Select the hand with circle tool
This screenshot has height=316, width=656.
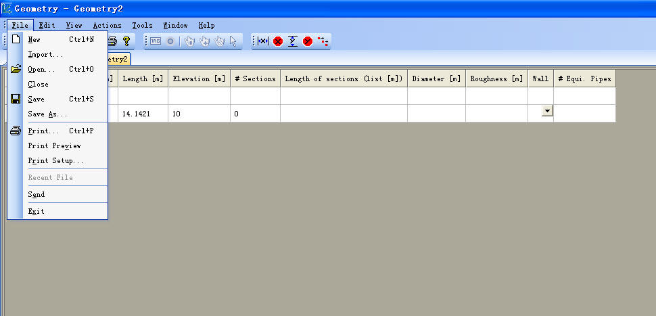click(x=219, y=41)
